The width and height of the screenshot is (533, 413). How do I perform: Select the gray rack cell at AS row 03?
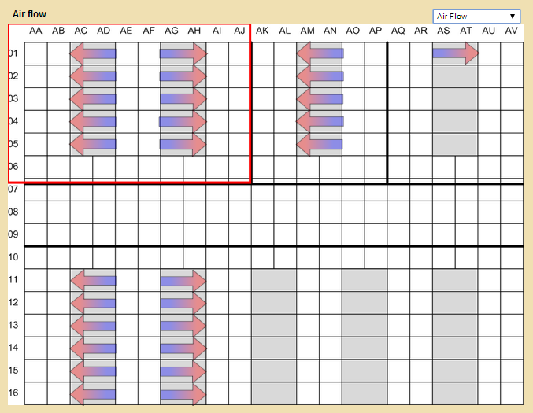(444, 99)
